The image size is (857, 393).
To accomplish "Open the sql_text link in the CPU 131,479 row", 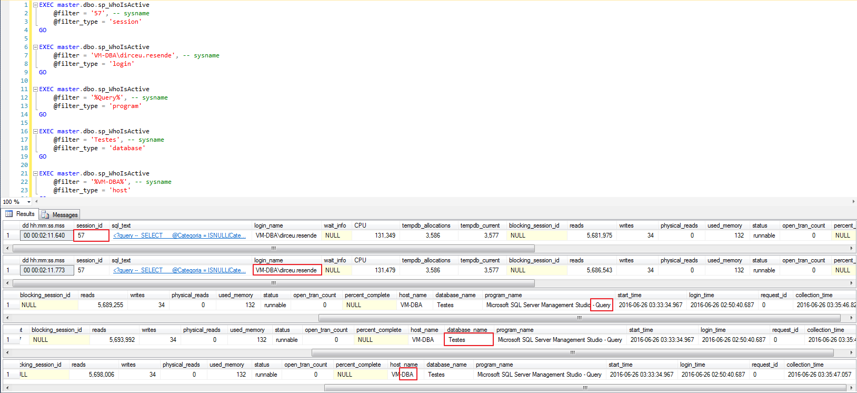I will (x=180, y=270).
